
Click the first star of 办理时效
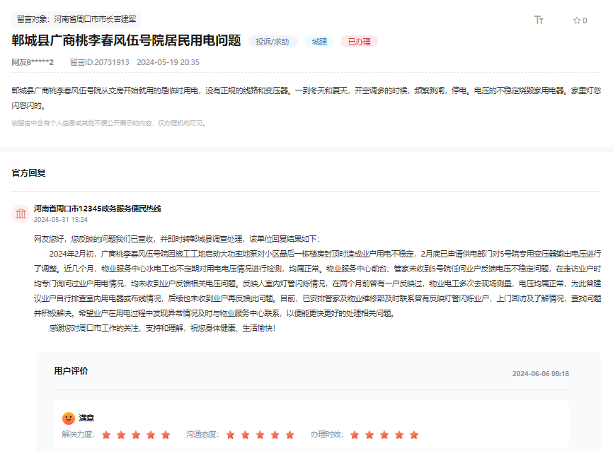pyautogui.click(x=355, y=435)
